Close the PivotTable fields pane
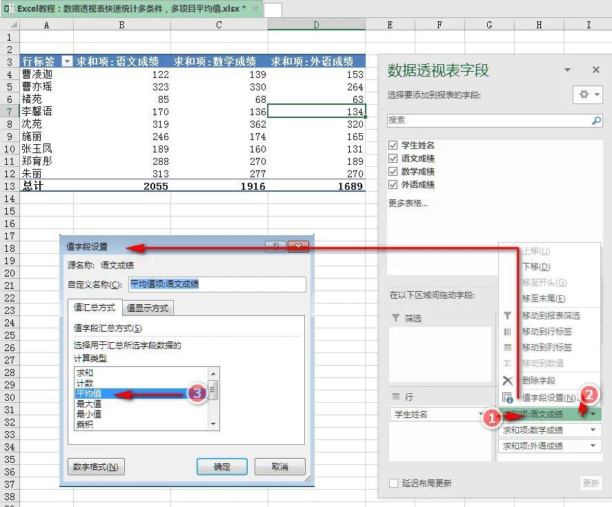This screenshot has height=507, width=612. click(x=595, y=70)
